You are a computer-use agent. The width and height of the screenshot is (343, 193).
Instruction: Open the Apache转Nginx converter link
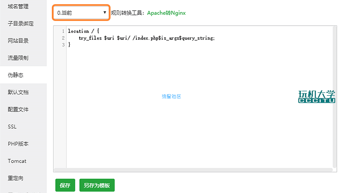tap(166, 13)
